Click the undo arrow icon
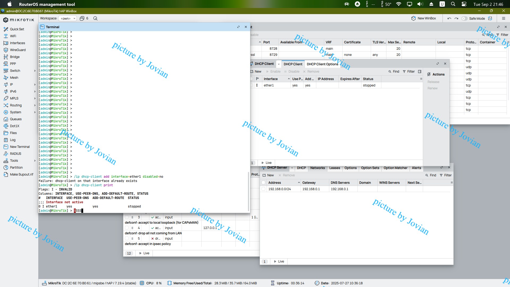510x287 pixels. point(449,18)
